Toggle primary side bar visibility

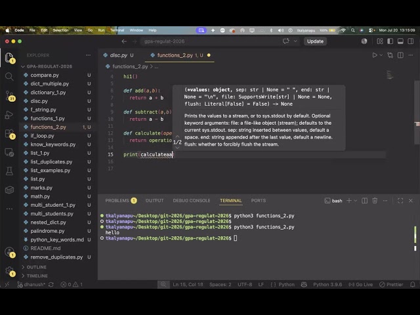tap(390, 41)
